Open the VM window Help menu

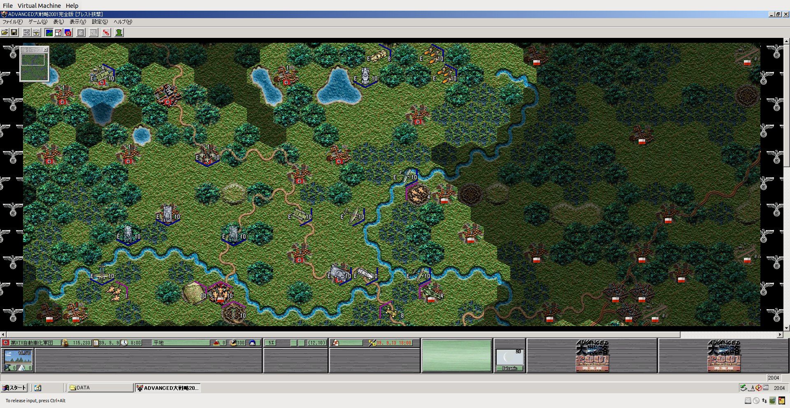[x=72, y=6]
